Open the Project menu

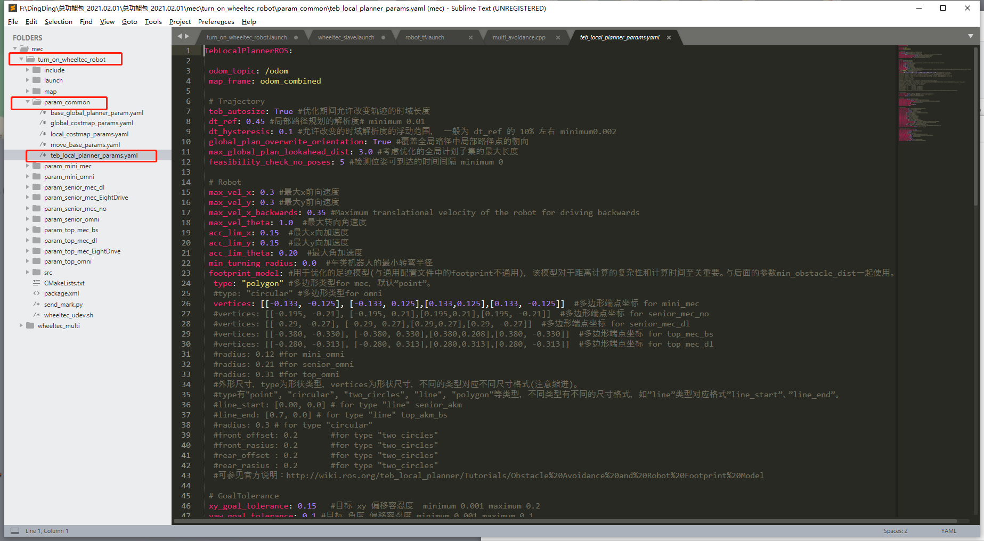[180, 22]
